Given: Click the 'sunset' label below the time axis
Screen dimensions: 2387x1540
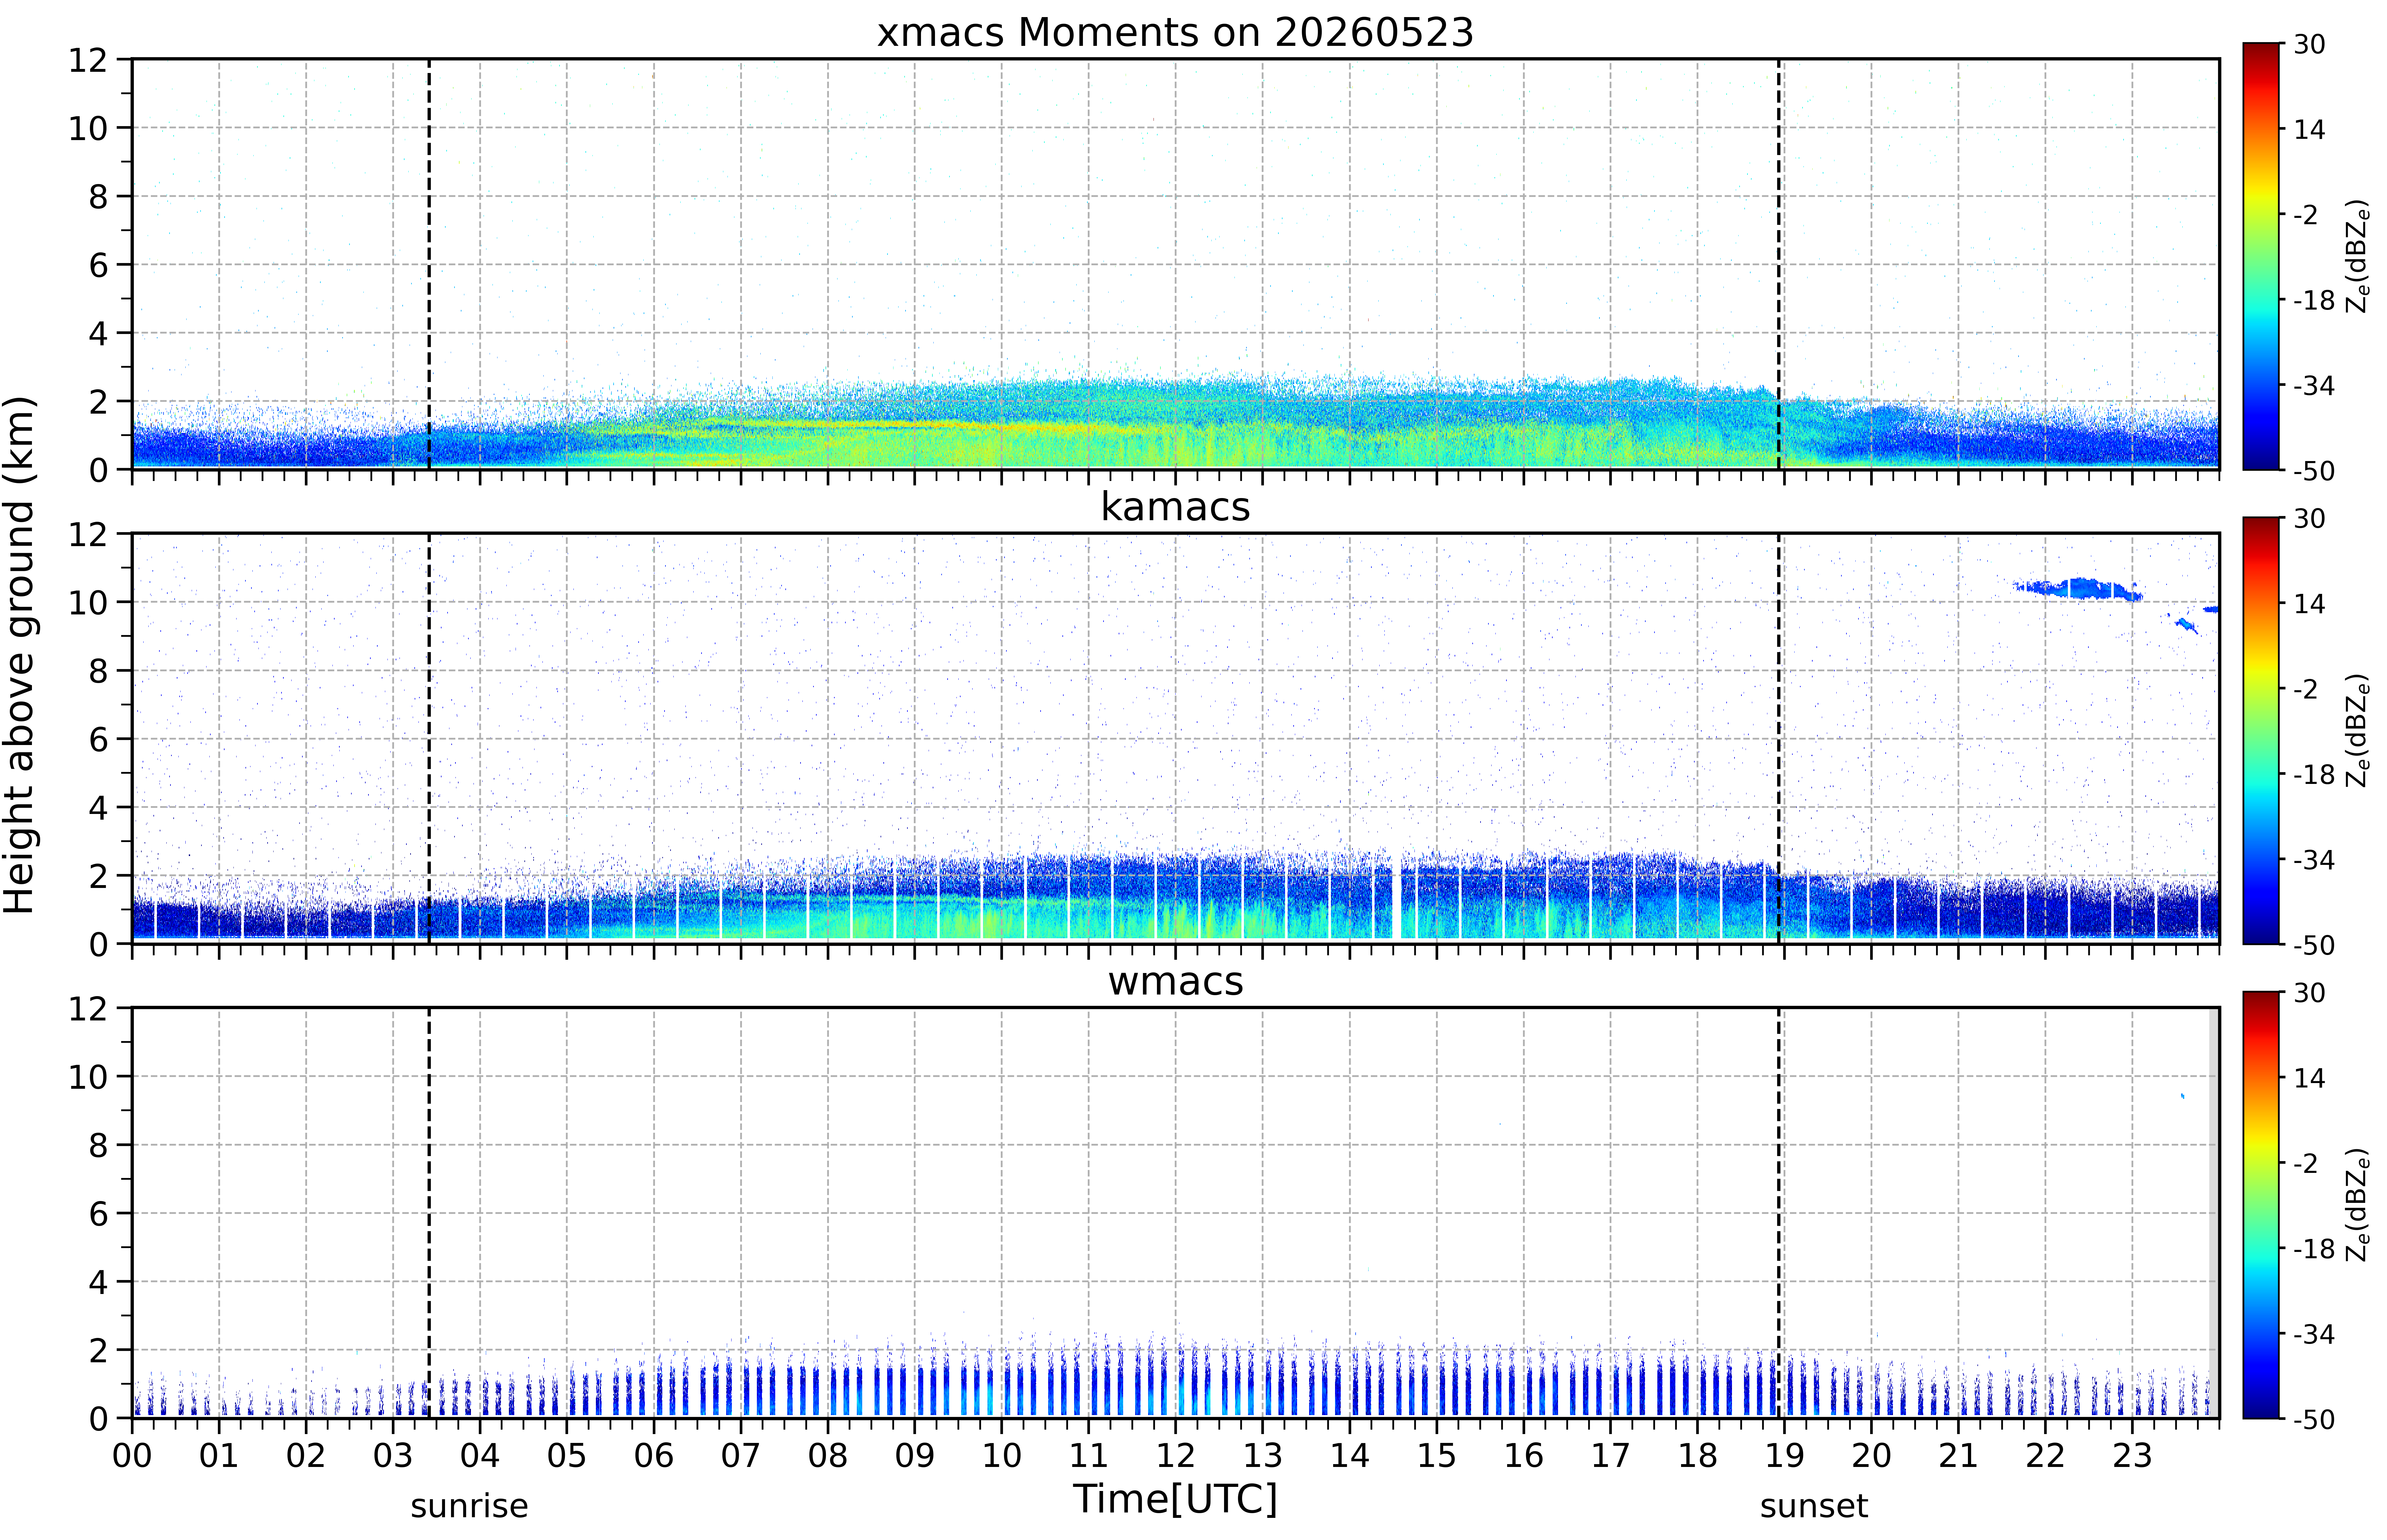Looking at the screenshot, I should click(1814, 1506).
